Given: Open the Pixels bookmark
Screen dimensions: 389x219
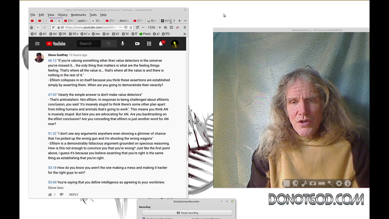Looking at the screenshot, I should [x=145, y=34].
